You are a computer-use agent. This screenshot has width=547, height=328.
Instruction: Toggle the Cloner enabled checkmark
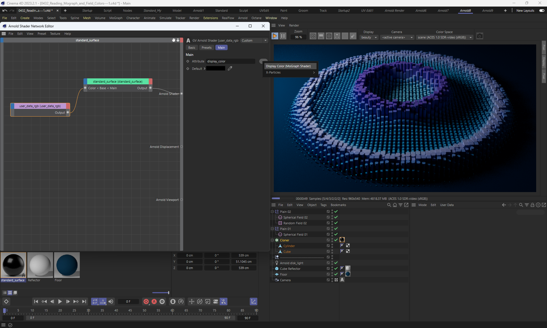tap(336, 240)
